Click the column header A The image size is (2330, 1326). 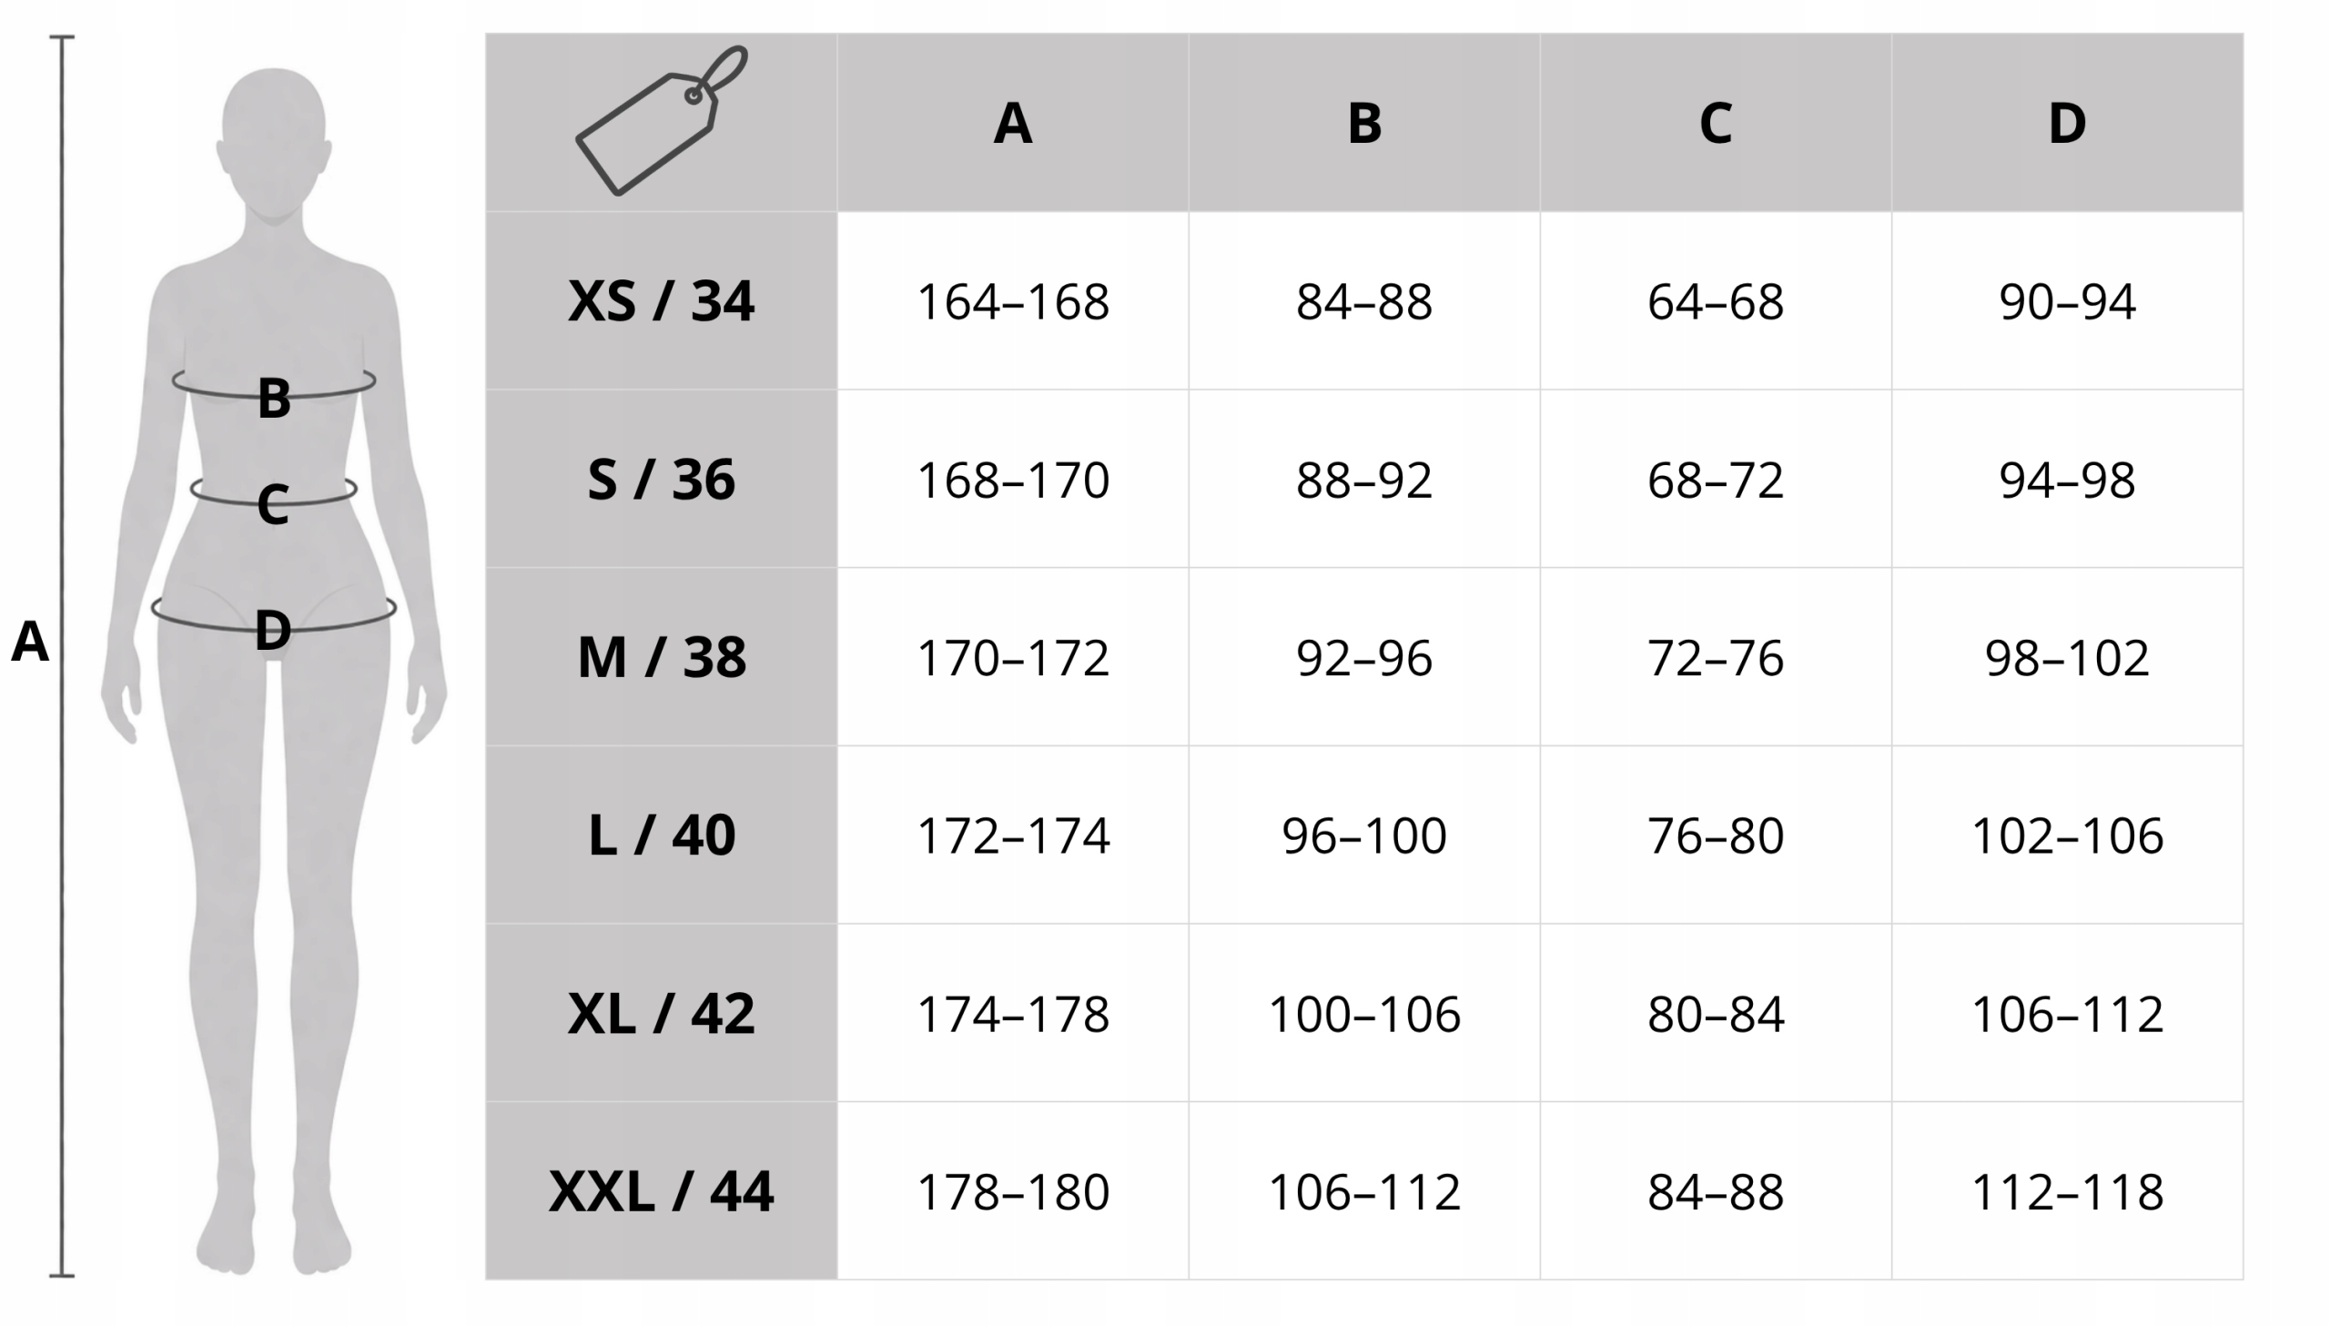click(x=1012, y=123)
